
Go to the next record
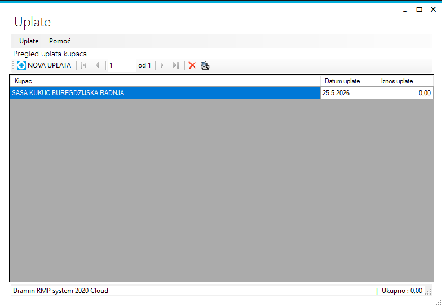pos(162,65)
